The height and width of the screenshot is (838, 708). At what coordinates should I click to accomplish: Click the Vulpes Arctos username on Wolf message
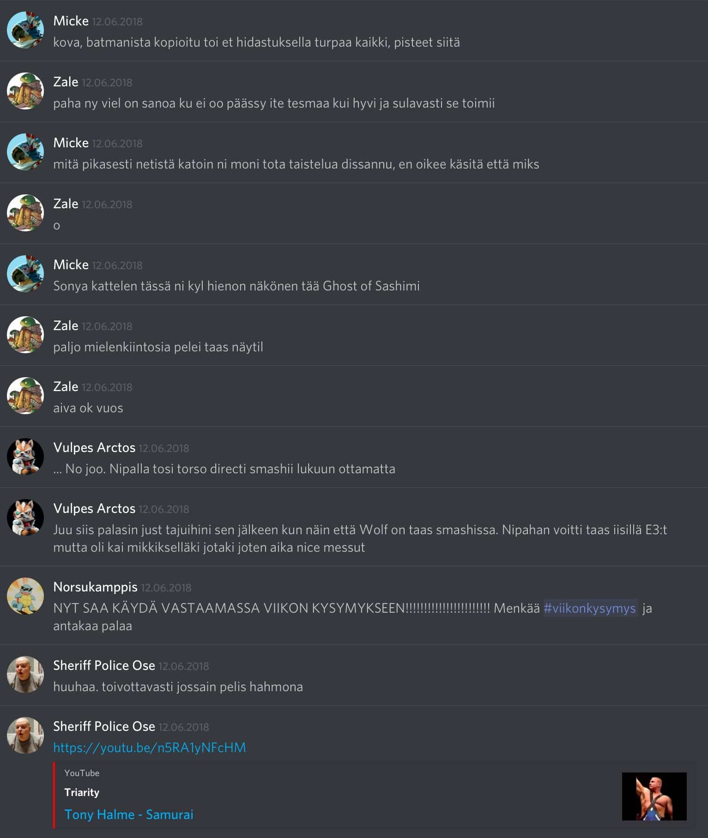tap(94, 508)
